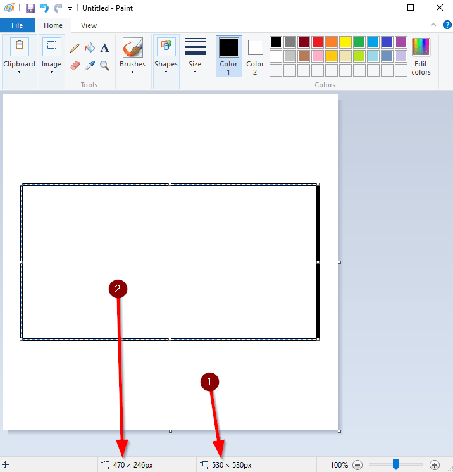This screenshot has height=472, width=453.
Task: Click the 100% zoom level text
Action: (339, 465)
